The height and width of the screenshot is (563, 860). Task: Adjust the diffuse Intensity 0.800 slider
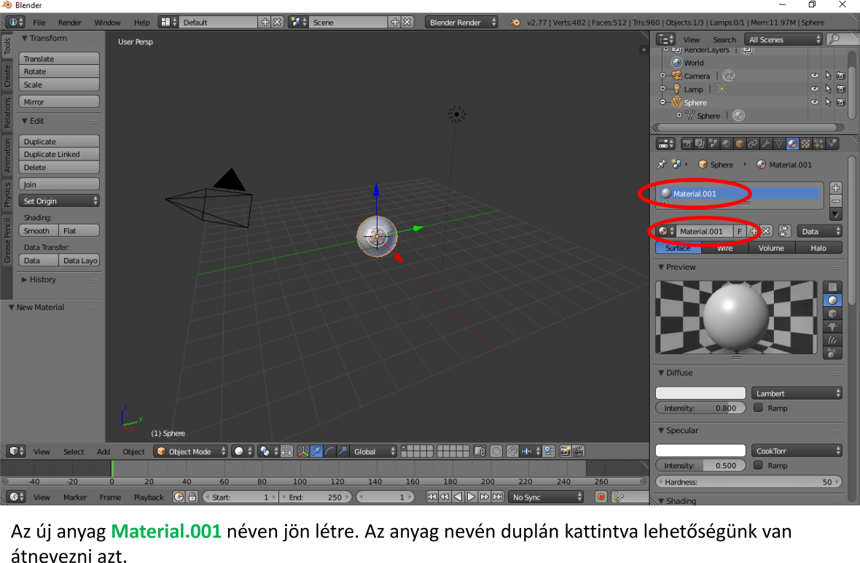coord(700,408)
